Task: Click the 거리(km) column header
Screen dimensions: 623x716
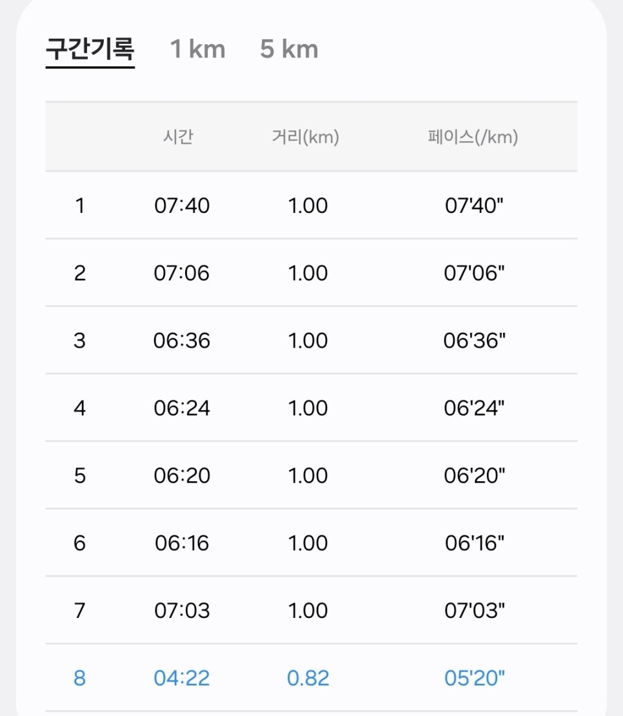Action: click(x=305, y=137)
